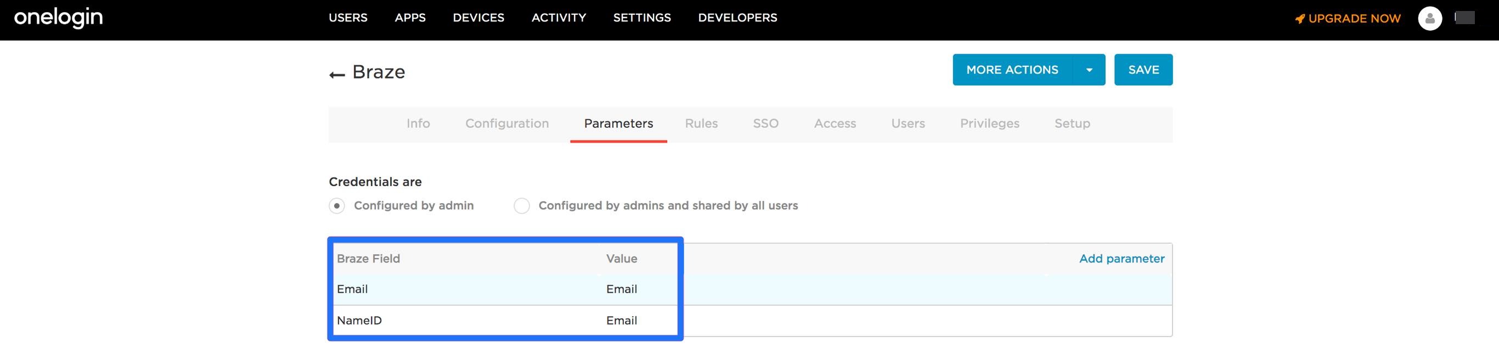The height and width of the screenshot is (359, 1499).
Task: Open the Users menu in top navigation
Action: 348,18
